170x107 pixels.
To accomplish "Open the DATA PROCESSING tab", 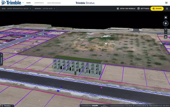I will click(x=54, y=3).
